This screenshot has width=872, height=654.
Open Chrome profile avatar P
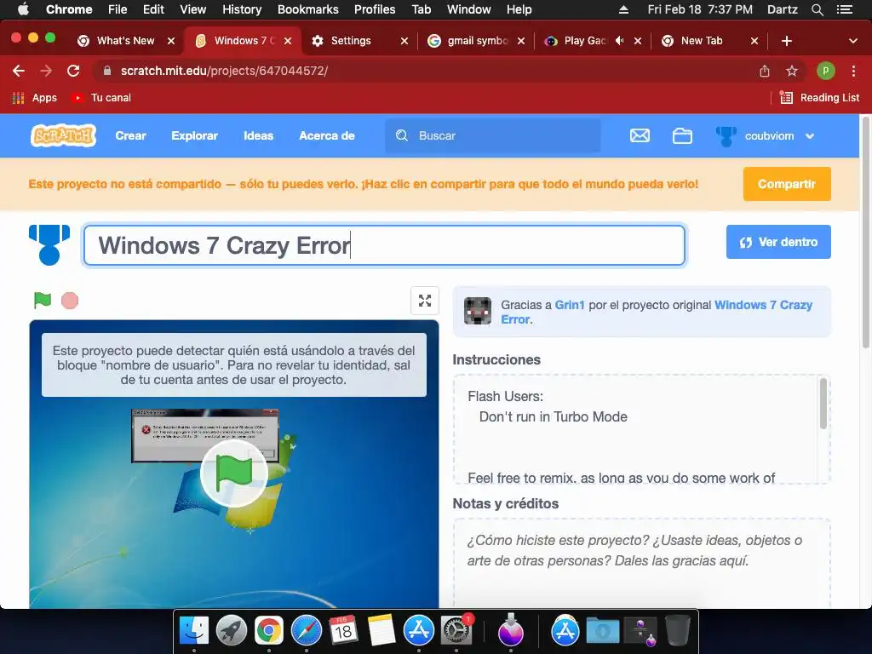(826, 71)
